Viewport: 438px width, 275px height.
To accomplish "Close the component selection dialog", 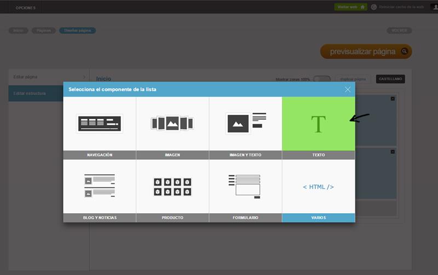I will 348,89.
